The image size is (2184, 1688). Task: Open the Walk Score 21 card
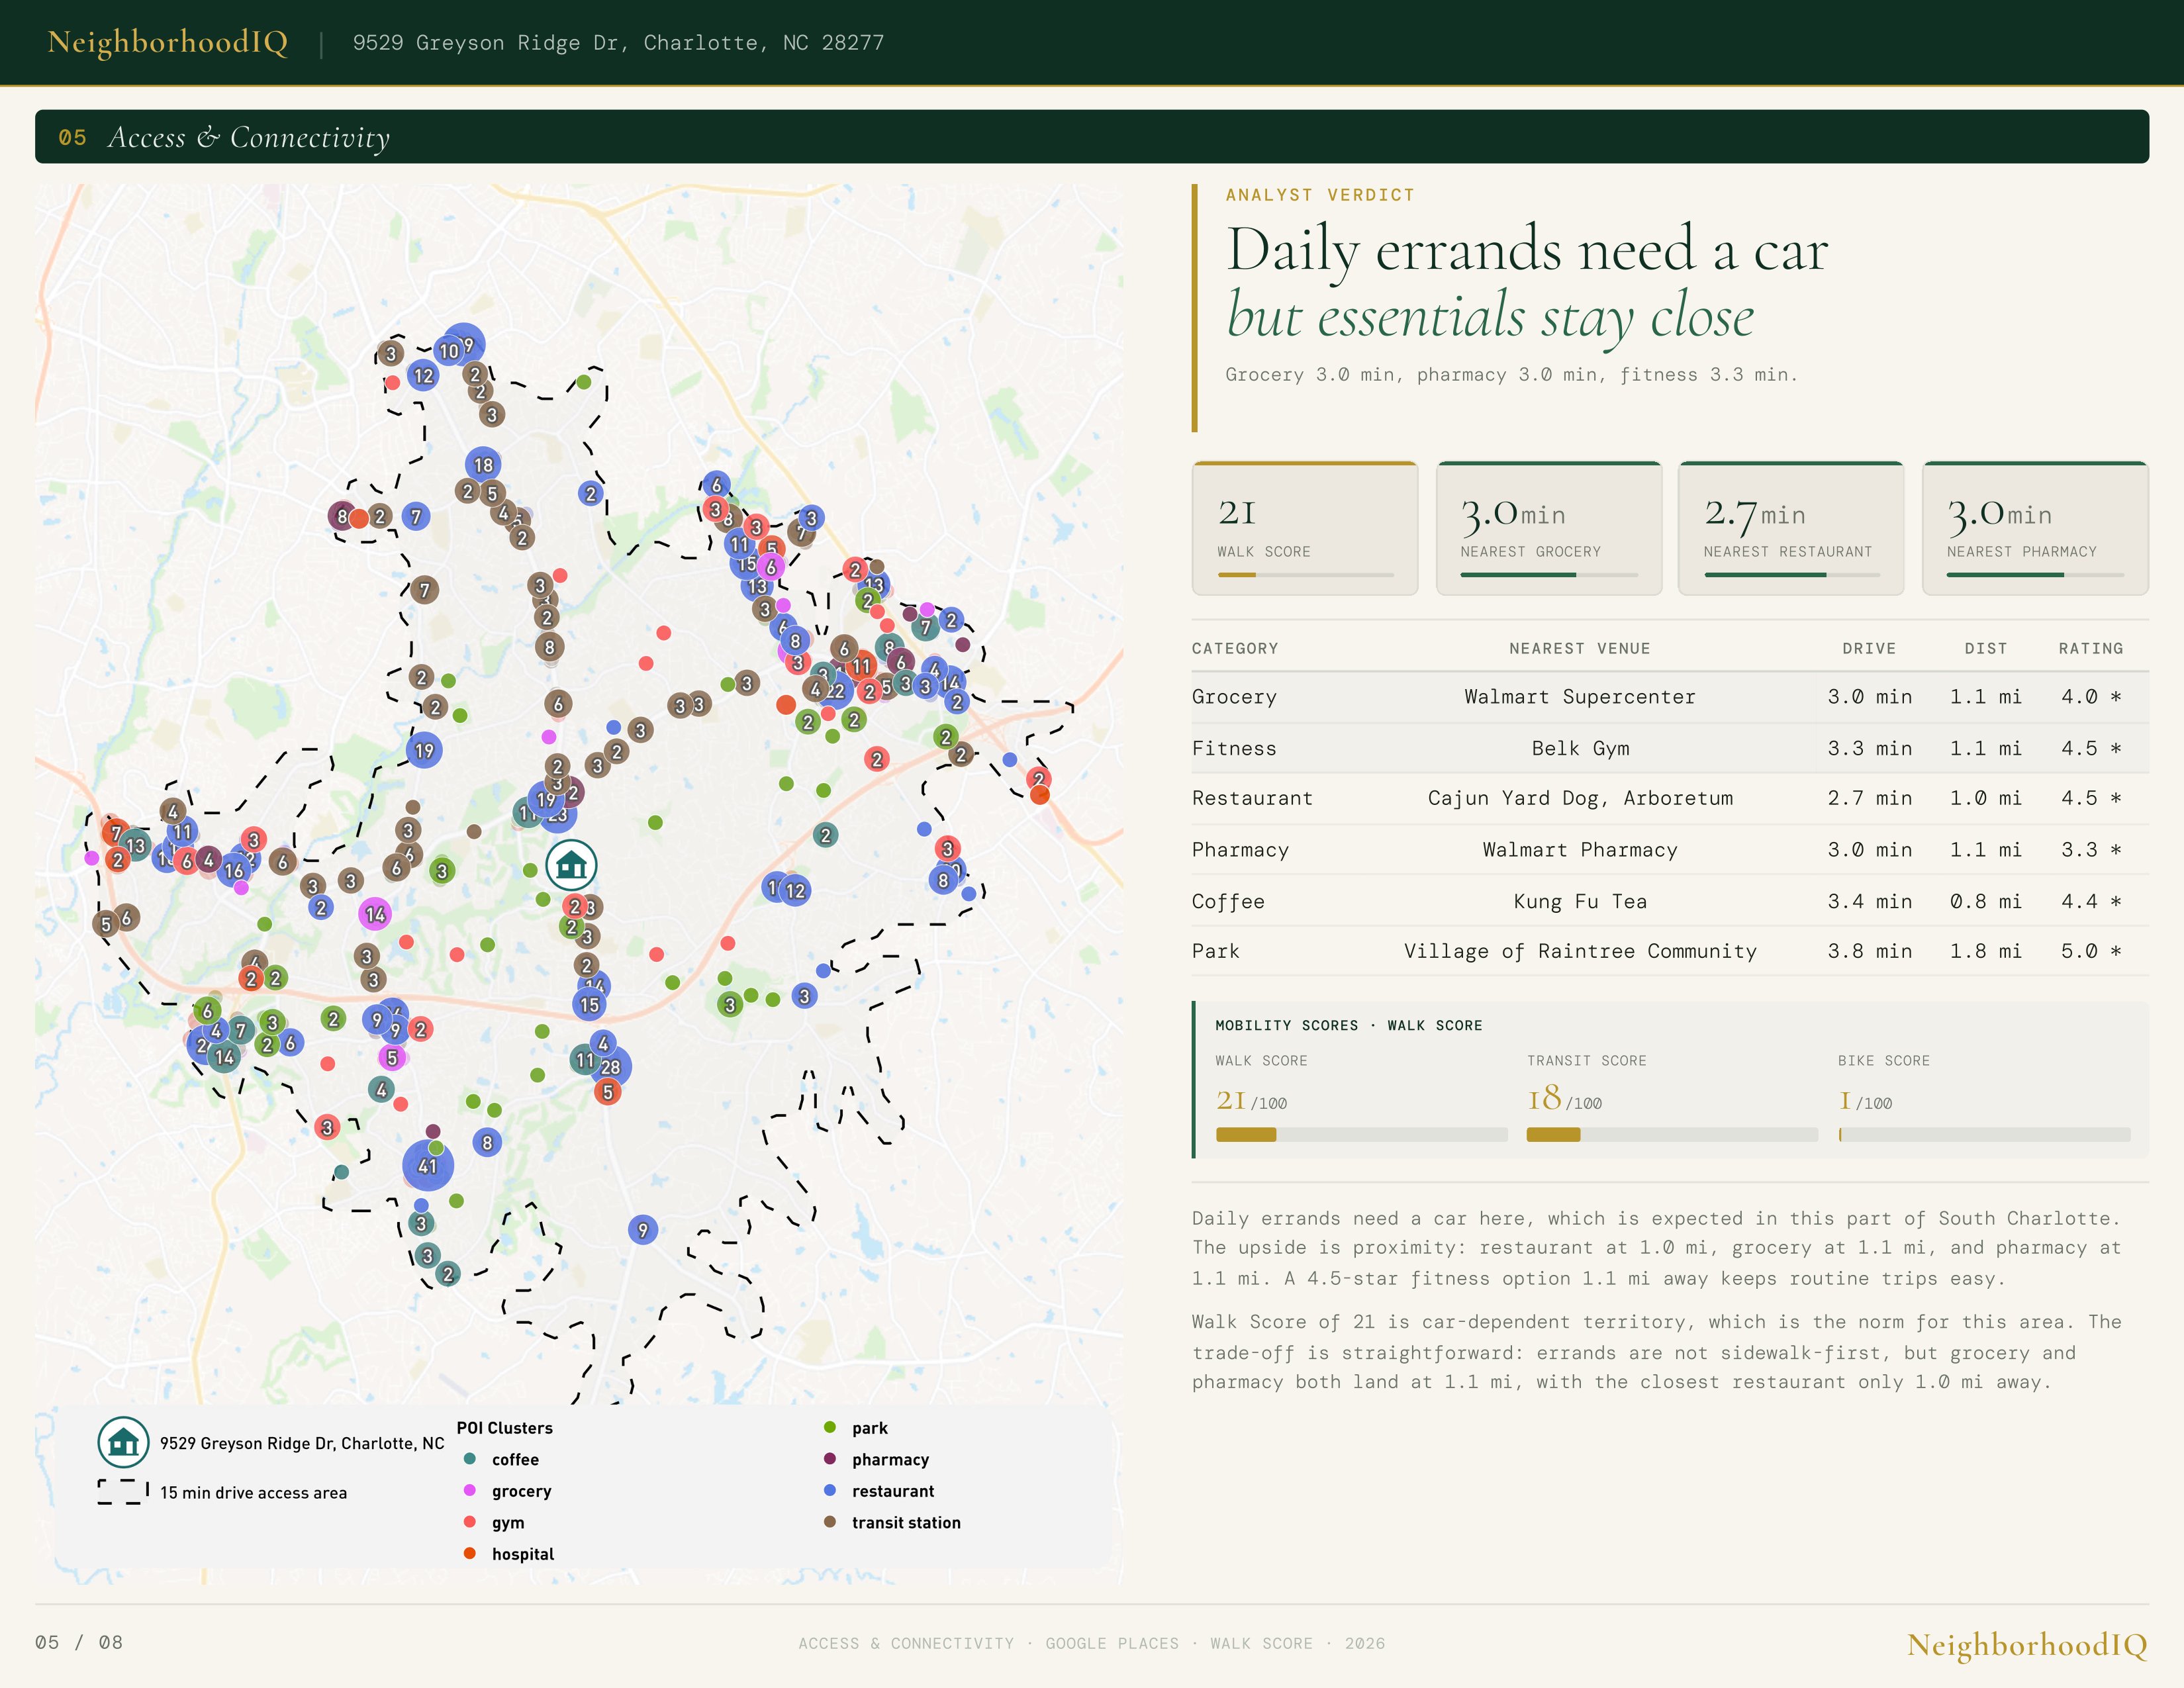point(1305,528)
